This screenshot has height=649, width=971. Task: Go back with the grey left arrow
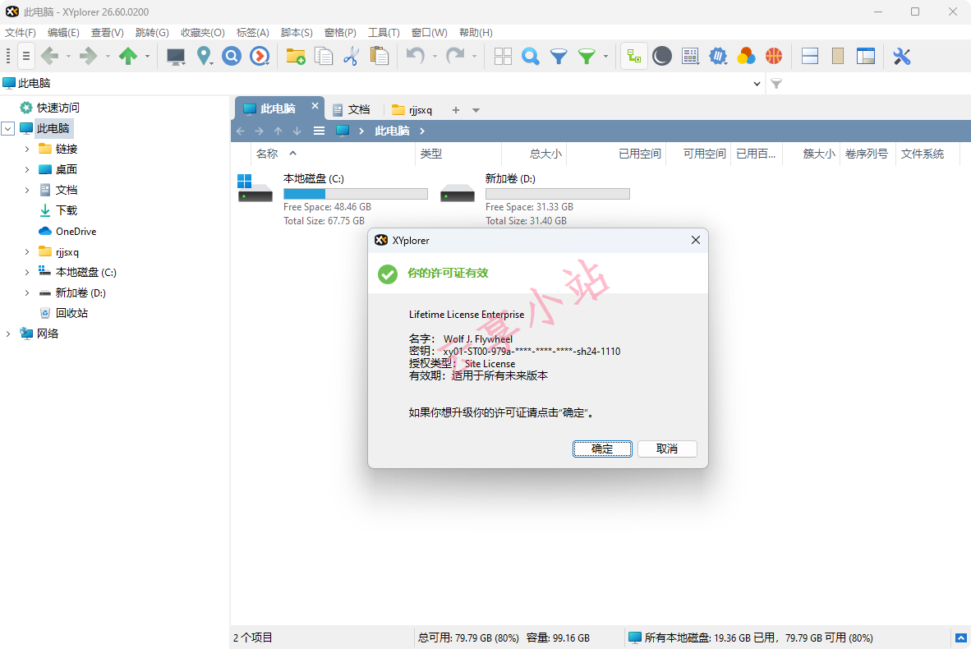click(x=49, y=57)
